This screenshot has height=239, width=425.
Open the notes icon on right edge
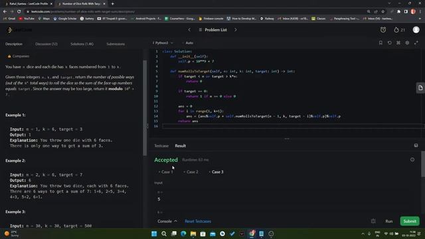click(420, 88)
